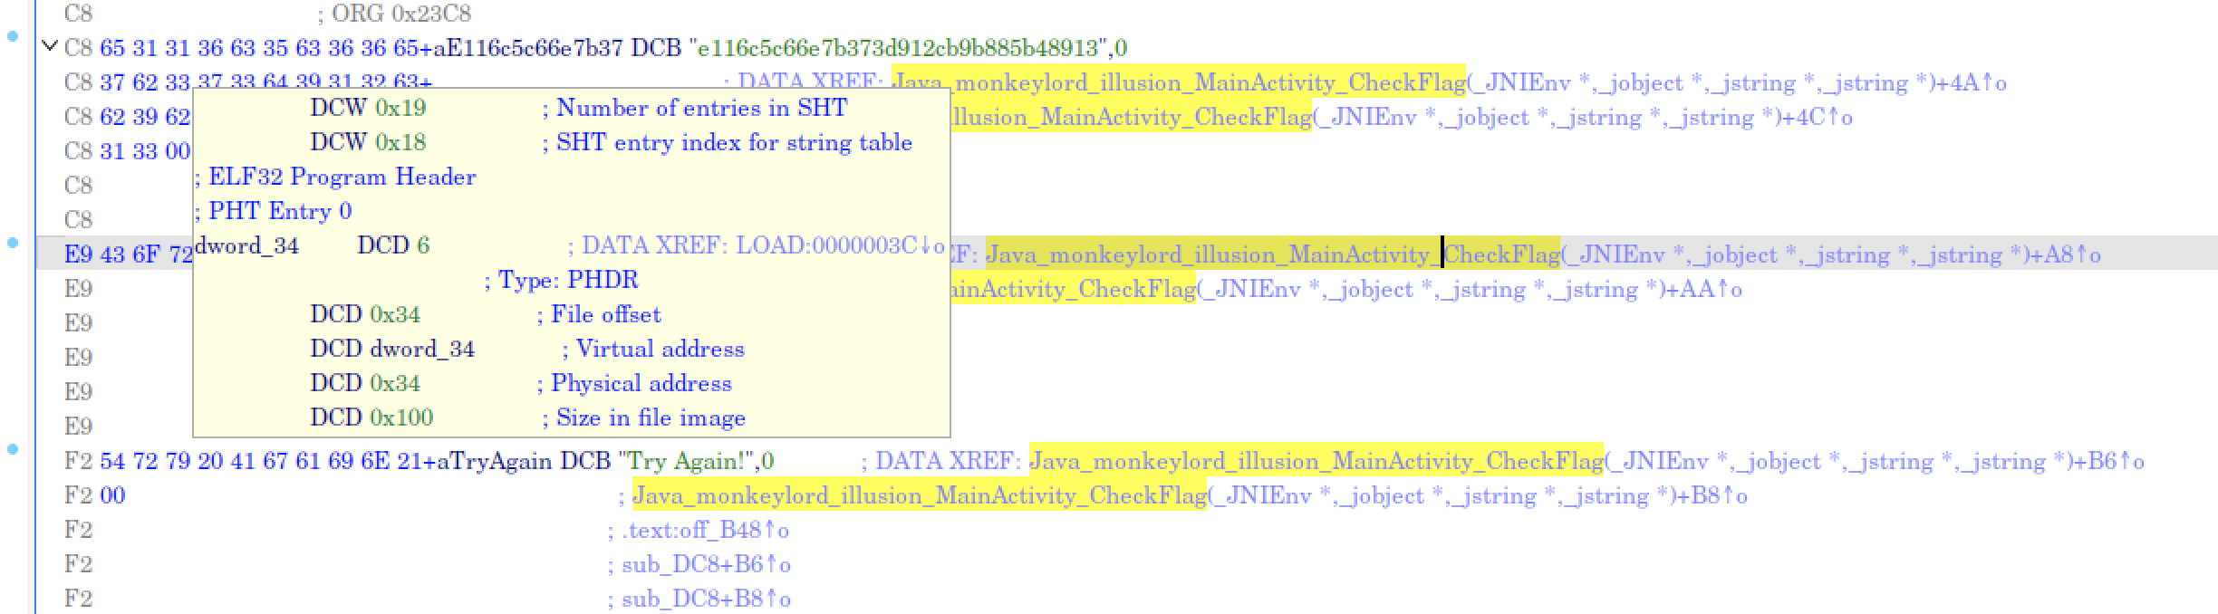Follow the CheckFlag xref ending in +4A
Viewport: 2218px width, 614px height.
pyautogui.click(x=1178, y=83)
